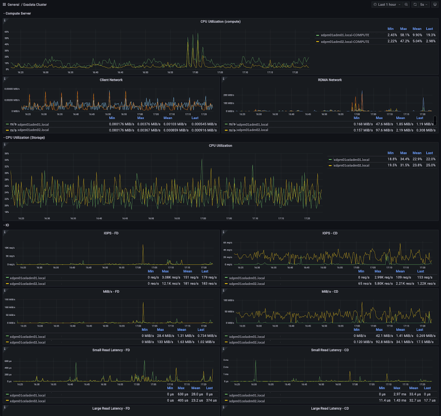Open info icon on IOPS - CD panel
Screen dimensions: 441x416
click(x=224, y=232)
